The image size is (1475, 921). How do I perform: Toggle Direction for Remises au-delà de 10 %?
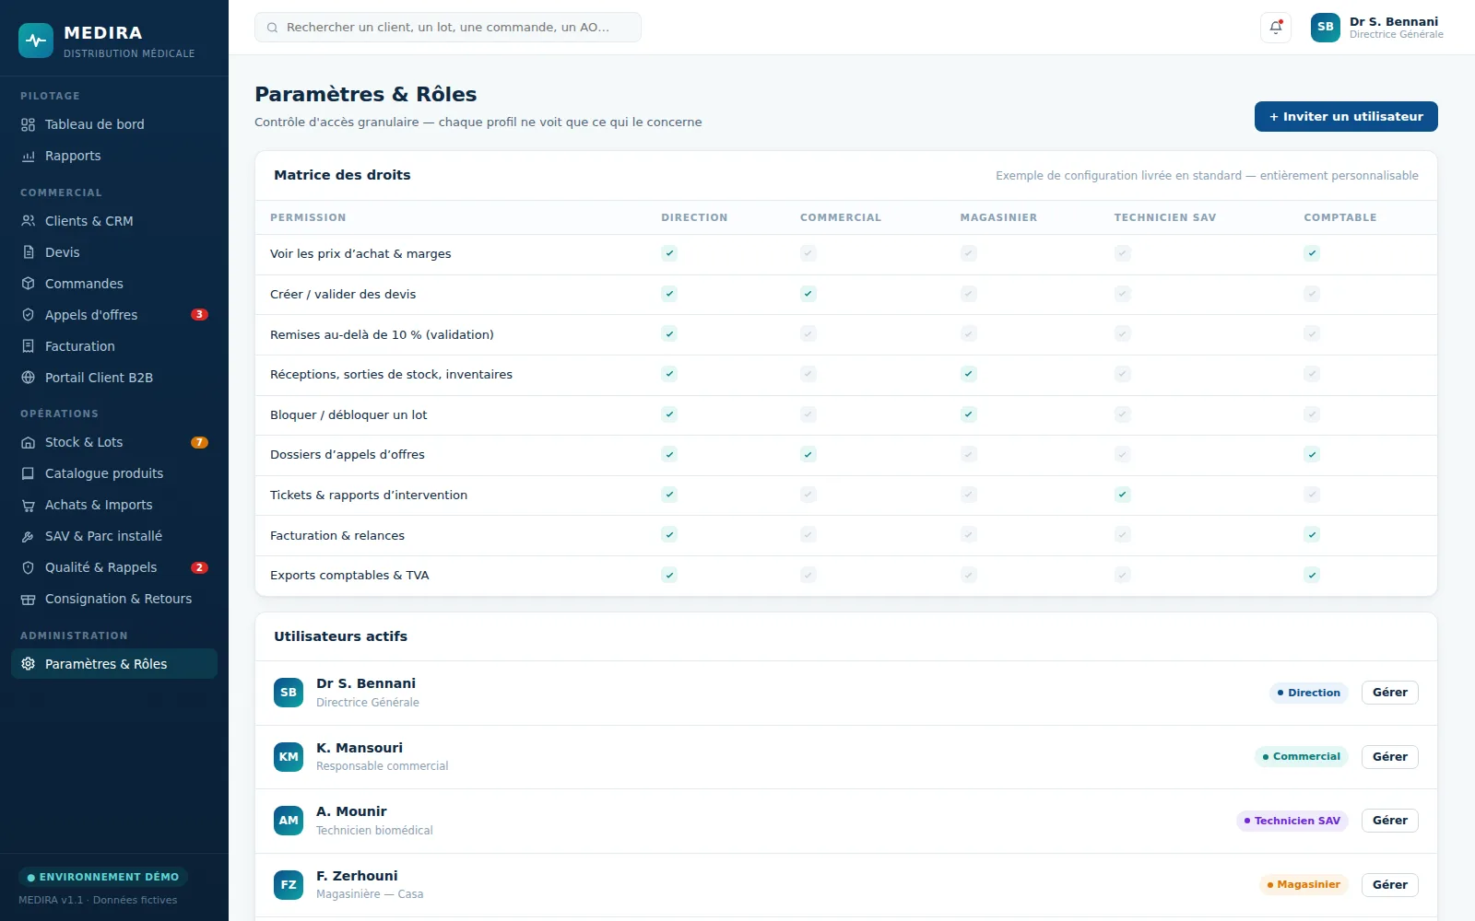(x=669, y=333)
